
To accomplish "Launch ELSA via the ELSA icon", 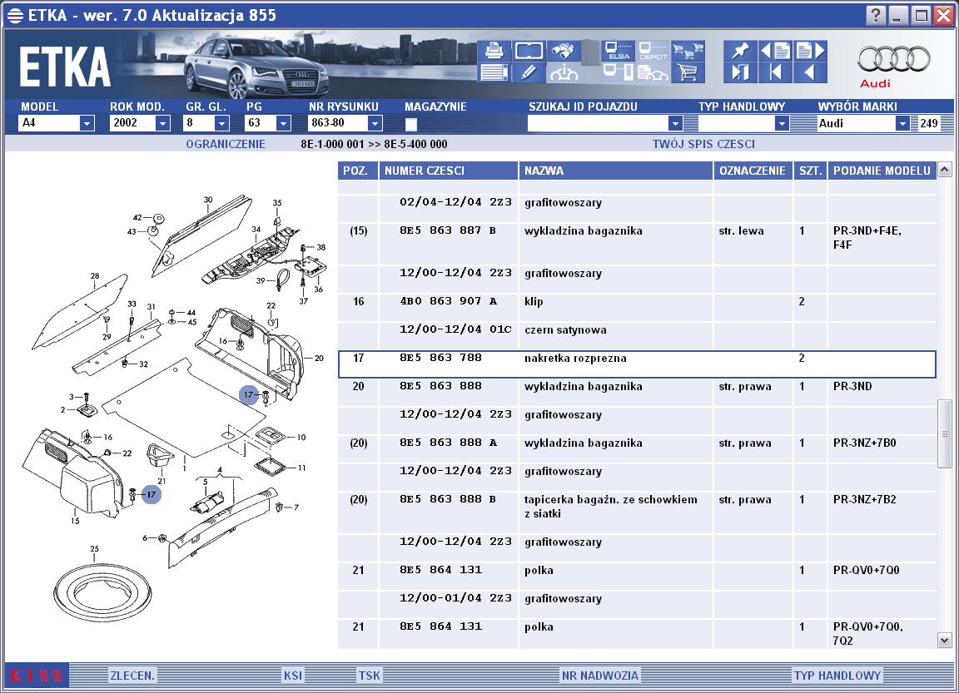I will click(x=618, y=50).
